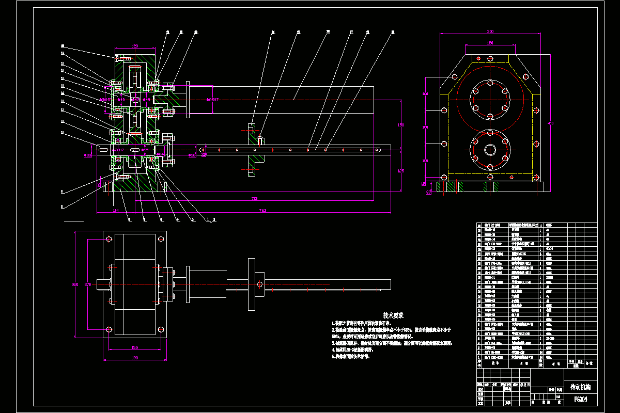Click the "350" dimension on plan view
Viewport: 620px width, 413px height.
(x=74, y=284)
